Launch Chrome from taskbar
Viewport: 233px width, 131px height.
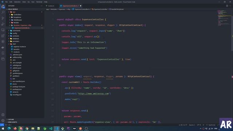coord(27,128)
